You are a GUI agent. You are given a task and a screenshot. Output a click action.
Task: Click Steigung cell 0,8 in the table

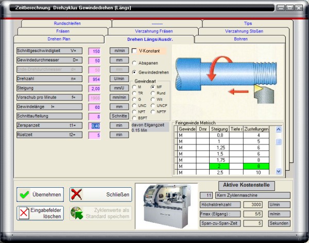coord(219,135)
